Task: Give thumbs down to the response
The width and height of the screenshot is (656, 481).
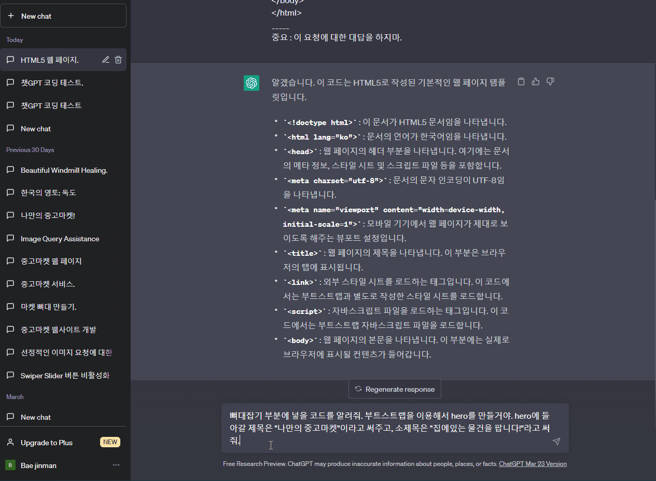Action: click(550, 81)
